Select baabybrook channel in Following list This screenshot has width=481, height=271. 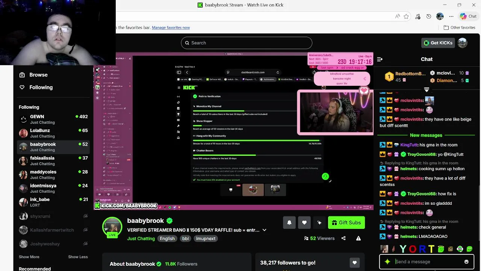pyautogui.click(x=53, y=147)
